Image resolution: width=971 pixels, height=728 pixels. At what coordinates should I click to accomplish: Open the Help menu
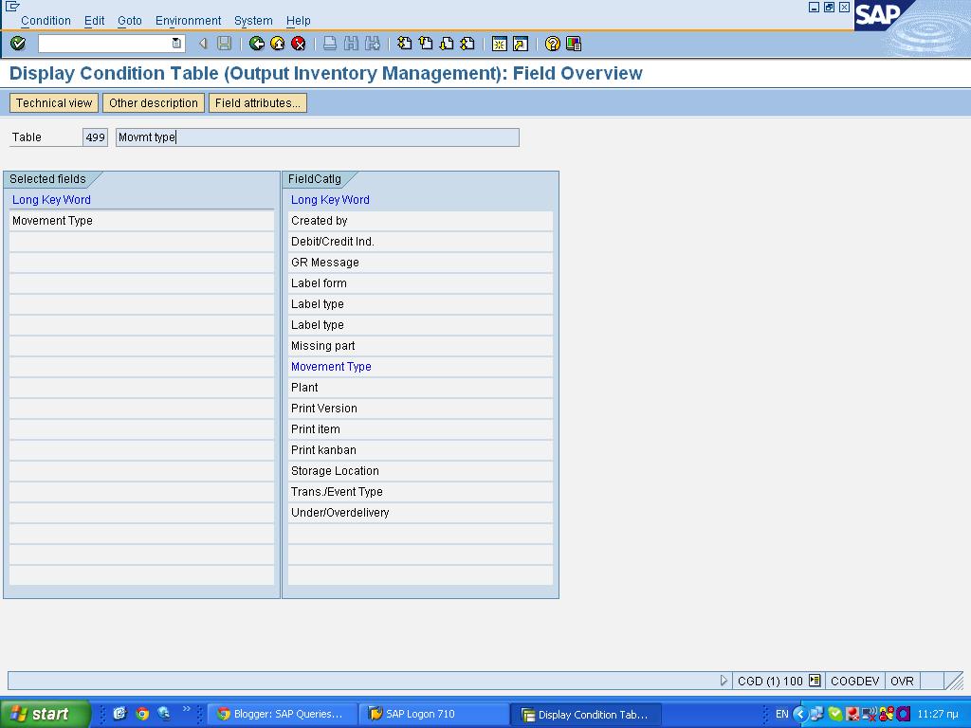298,21
